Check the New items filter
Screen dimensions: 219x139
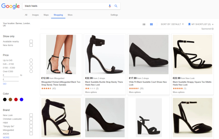31,45
